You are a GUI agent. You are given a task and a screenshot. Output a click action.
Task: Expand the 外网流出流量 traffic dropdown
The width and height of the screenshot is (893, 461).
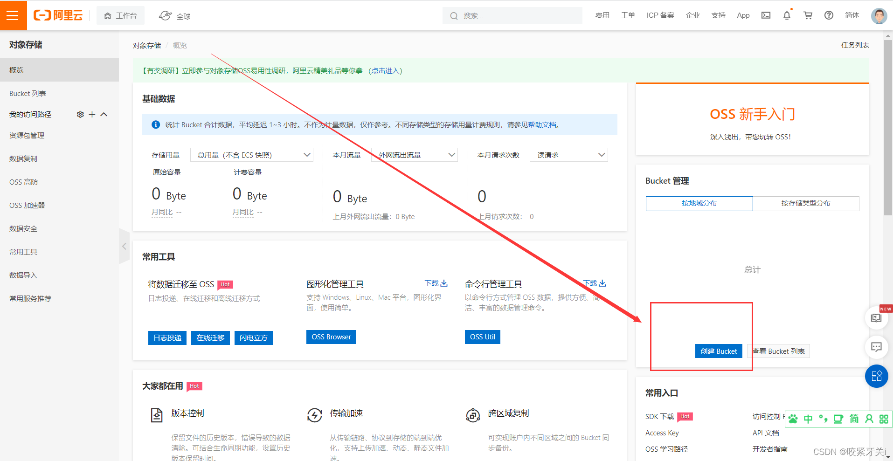click(x=415, y=155)
